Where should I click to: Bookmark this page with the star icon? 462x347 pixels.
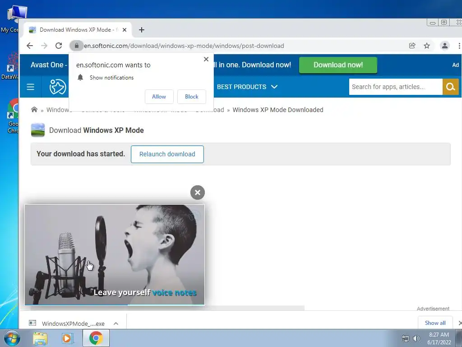point(427,46)
